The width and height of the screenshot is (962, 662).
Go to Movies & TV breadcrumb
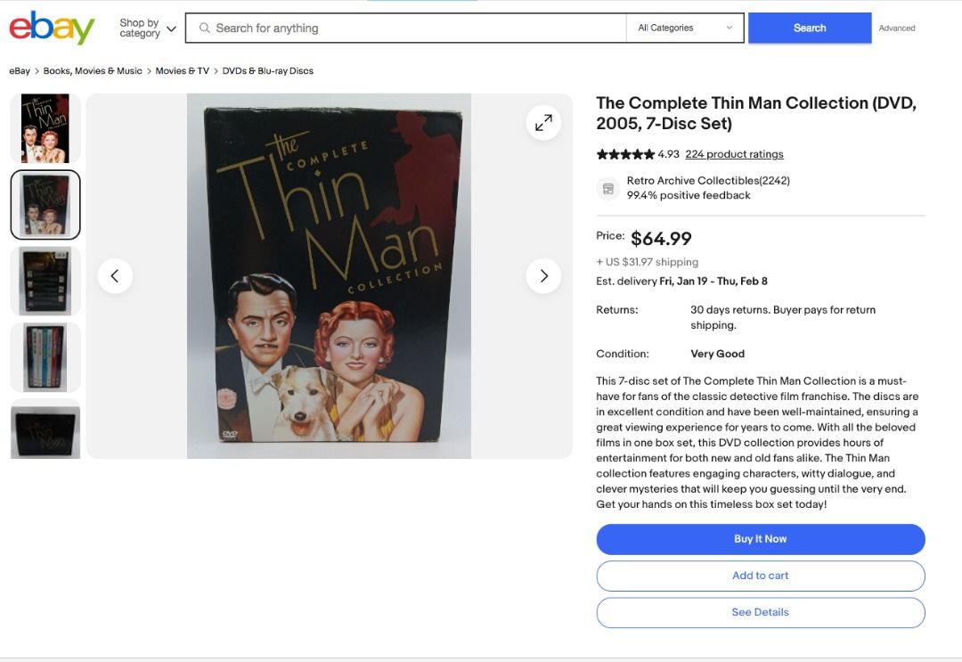182,70
